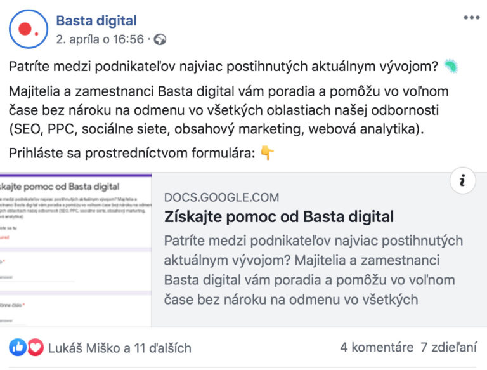The width and height of the screenshot is (487, 370).
Task: Click the pointing-down hand emoji
Action: (267, 152)
